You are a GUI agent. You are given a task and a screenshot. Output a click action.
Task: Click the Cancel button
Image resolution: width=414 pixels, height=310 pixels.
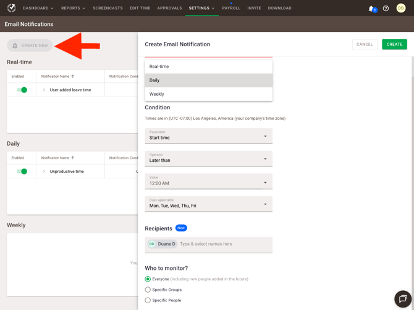click(365, 44)
